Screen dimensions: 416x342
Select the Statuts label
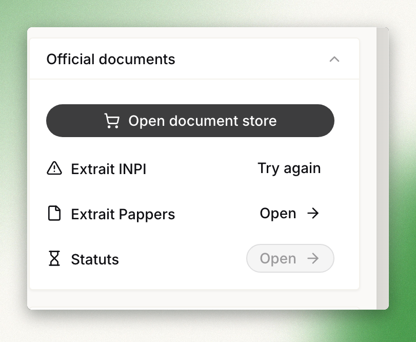(x=95, y=259)
